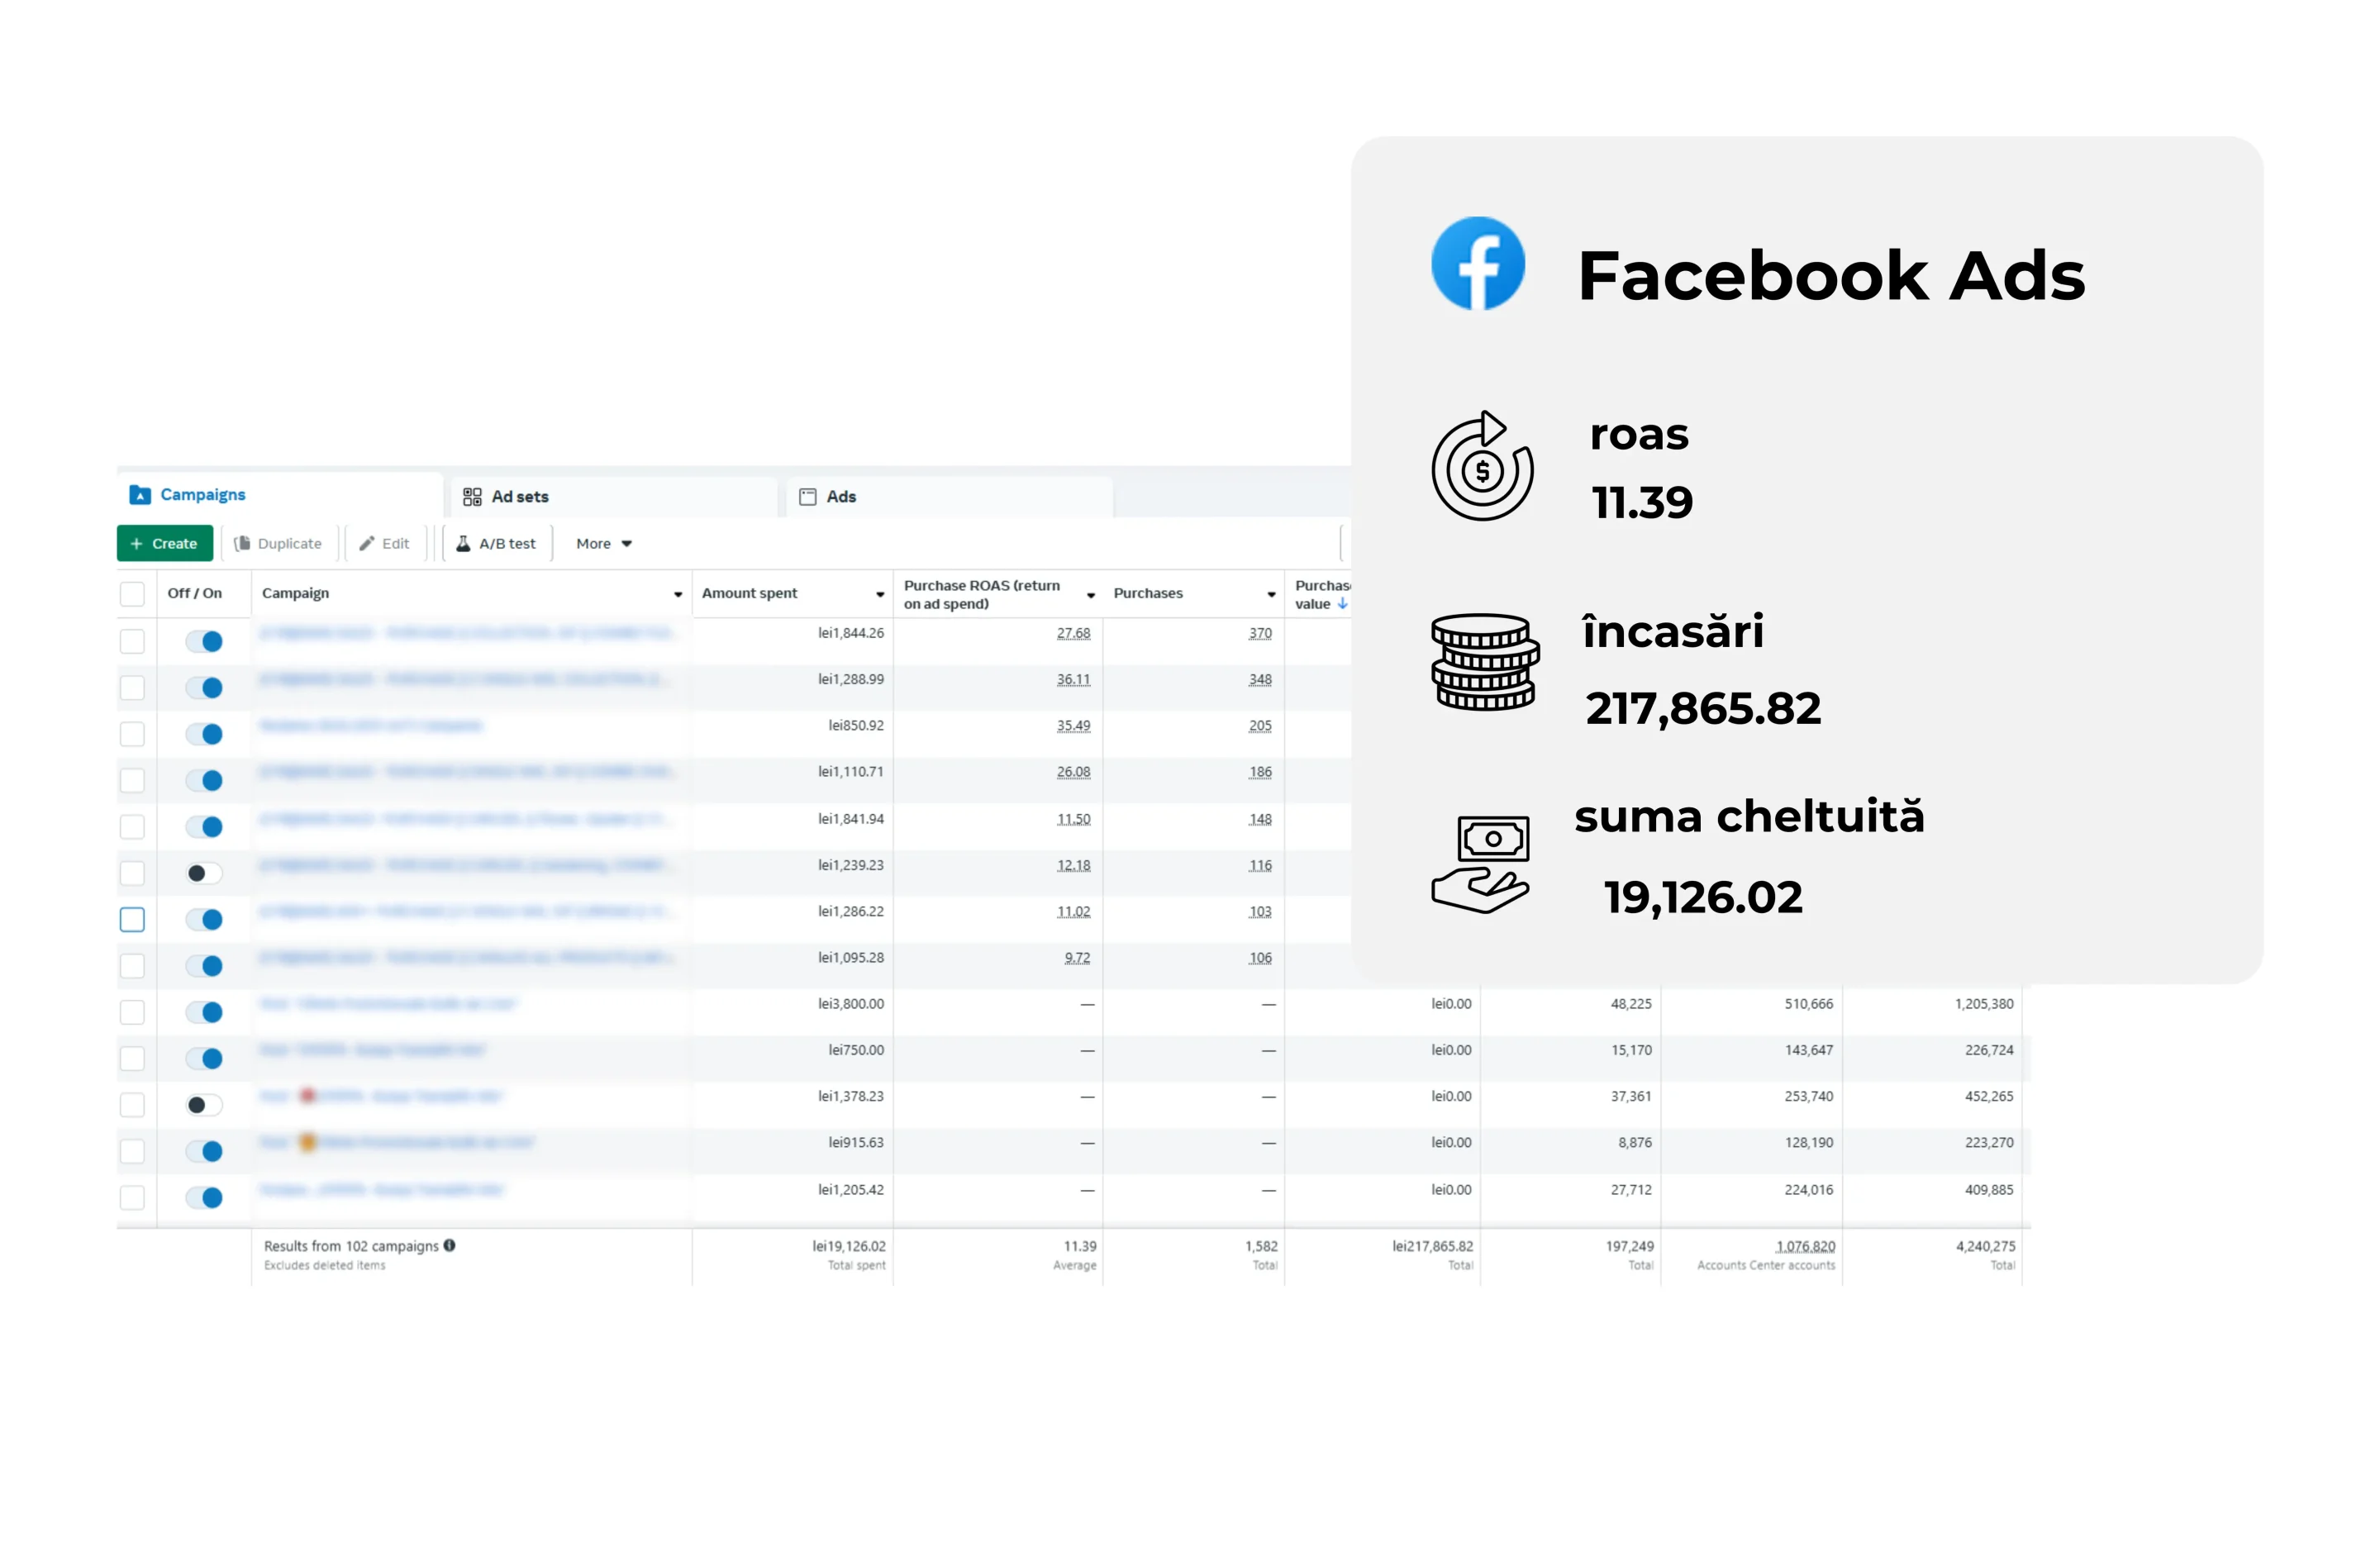The image size is (2380, 1547).
Task: Switch to the Ads tab
Action: (841, 495)
